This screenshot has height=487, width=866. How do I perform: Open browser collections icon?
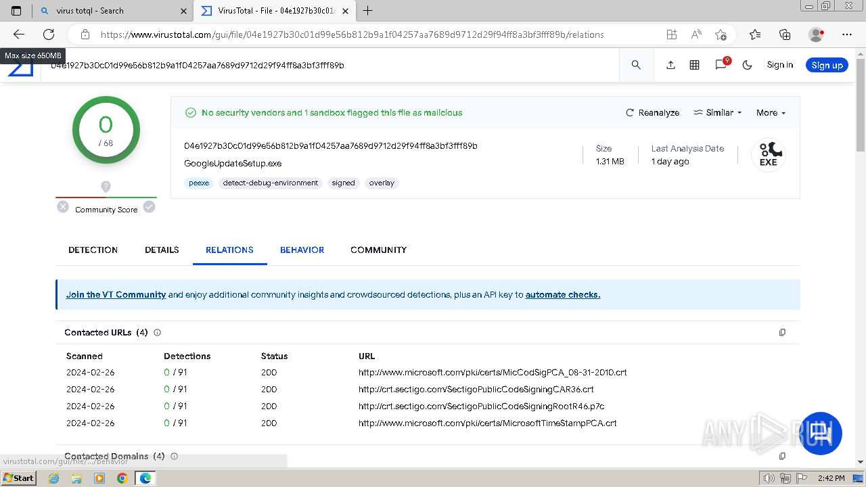pyautogui.click(x=785, y=34)
